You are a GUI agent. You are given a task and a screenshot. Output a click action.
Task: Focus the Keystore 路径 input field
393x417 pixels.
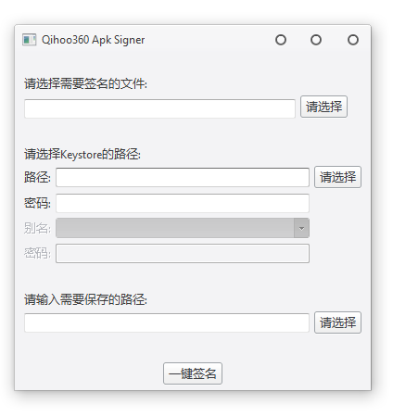(x=183, y=177)
